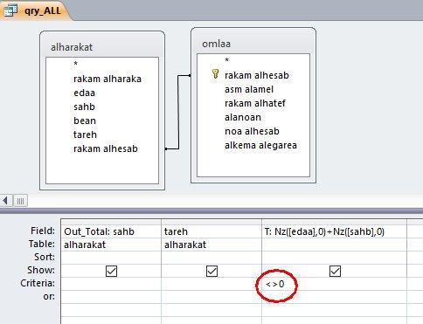Click the qry_ALL query tab icon
Screen dimensions: 423x324
tap(10, 10)
